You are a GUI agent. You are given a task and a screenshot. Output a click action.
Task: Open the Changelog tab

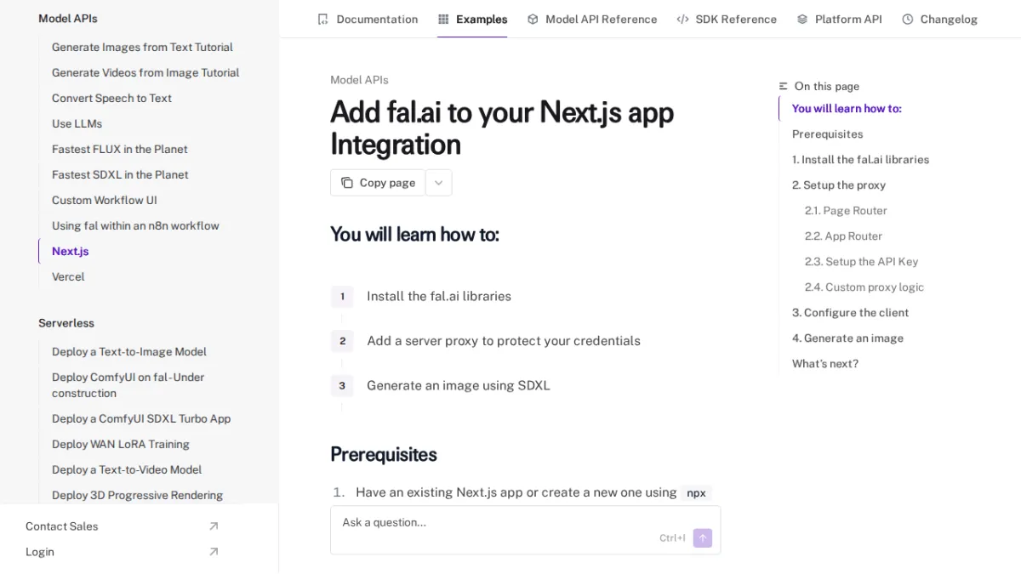pos(940,19)
